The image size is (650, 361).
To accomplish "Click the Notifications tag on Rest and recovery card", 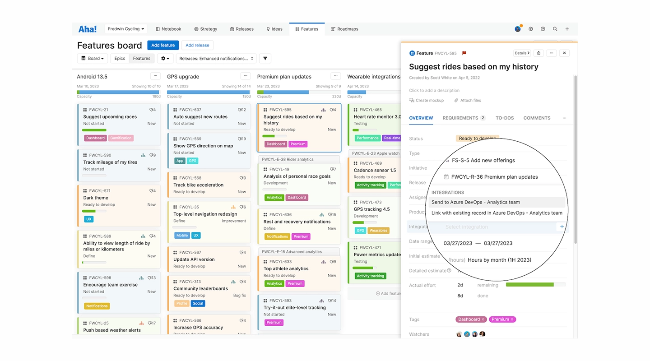I will click(x=277, y=236).
